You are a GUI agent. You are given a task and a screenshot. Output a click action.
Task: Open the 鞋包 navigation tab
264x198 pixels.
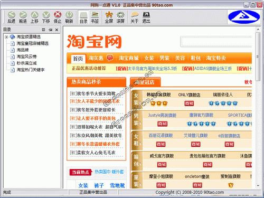click(195, 58)
